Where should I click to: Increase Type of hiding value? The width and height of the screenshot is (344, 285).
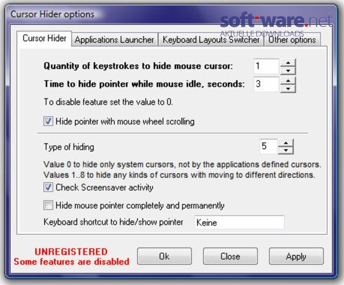coord(286,143)
